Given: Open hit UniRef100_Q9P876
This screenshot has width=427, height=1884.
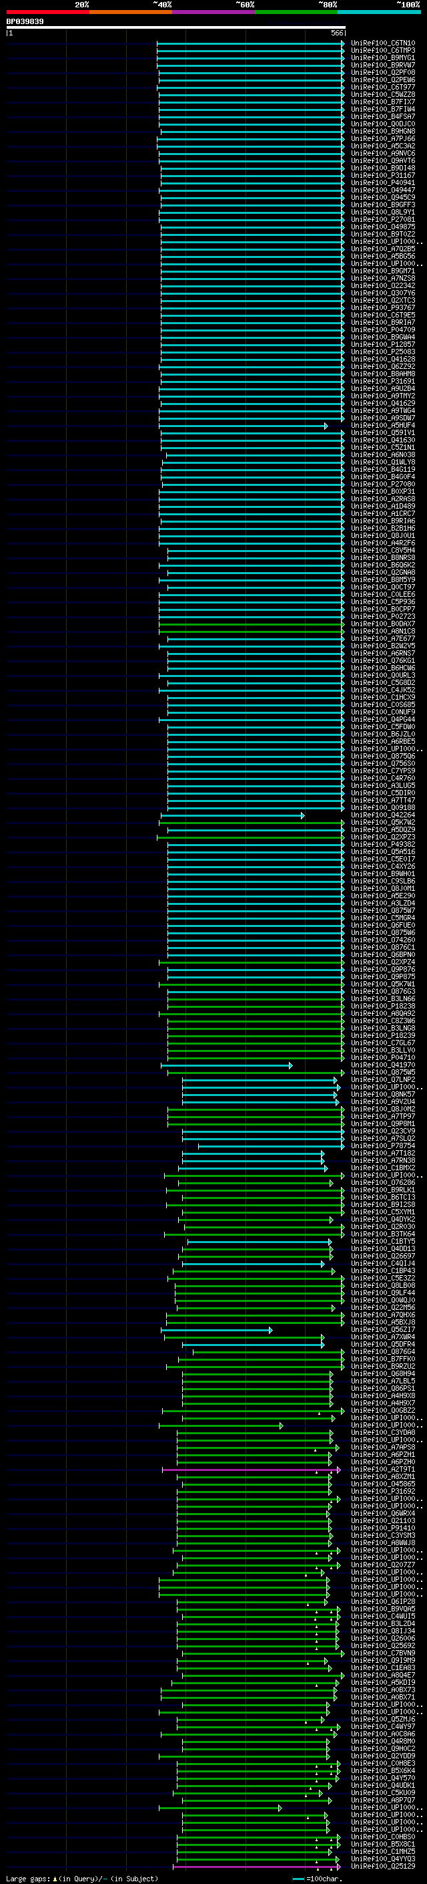Looking at the screenshot, I should [x=382, y=969].
